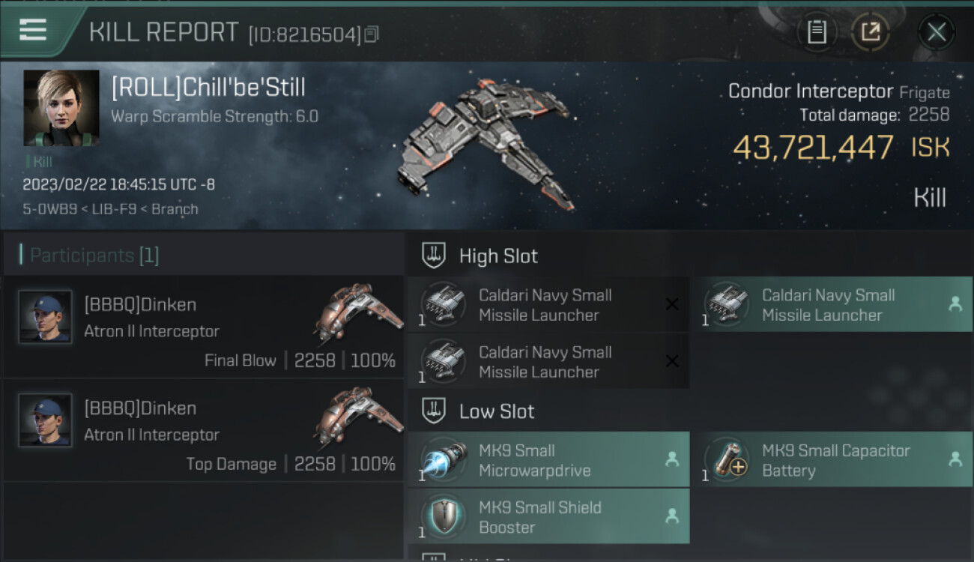This screenshot has height=562, width=974.
Task: Open the Participants [1] tab header
Action: point(94,256)
